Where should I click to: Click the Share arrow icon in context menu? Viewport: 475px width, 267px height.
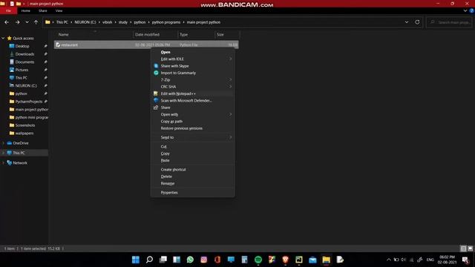156,108
